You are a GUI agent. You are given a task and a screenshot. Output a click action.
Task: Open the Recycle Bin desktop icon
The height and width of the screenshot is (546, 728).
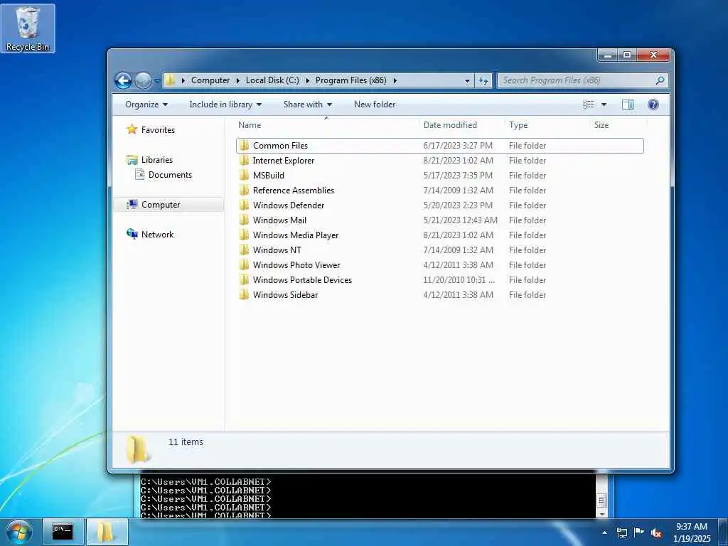[28, 28]
